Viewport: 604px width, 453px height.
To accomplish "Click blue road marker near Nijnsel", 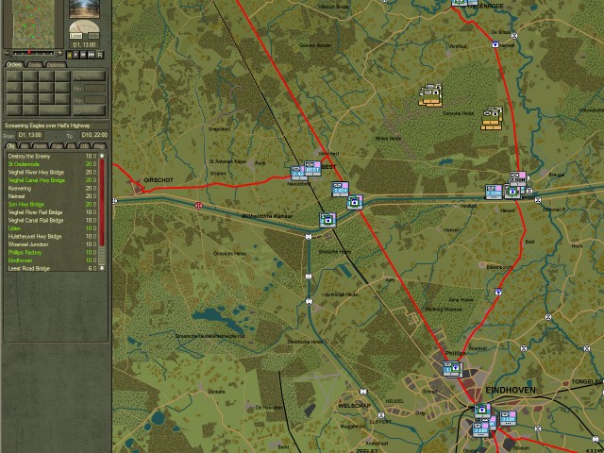I will 495,44.
